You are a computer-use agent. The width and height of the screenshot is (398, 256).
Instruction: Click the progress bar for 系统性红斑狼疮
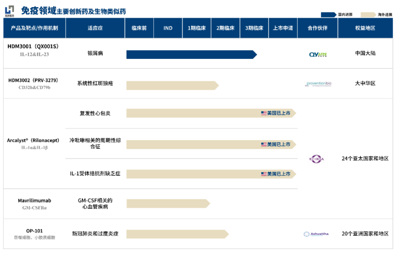[172, 85]
